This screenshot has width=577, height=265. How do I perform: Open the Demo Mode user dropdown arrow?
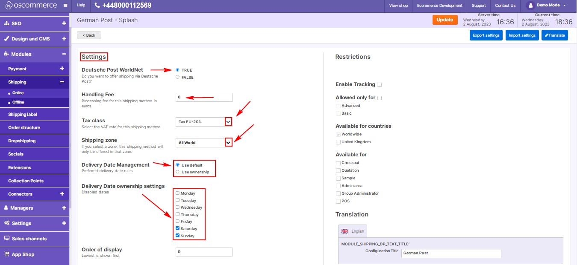(565, 6)
